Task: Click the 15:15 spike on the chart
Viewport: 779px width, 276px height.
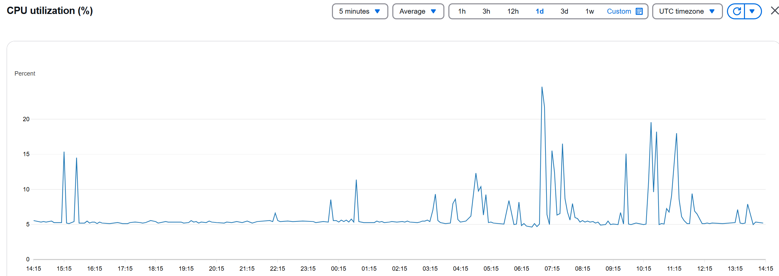Action: coord(64,152)
